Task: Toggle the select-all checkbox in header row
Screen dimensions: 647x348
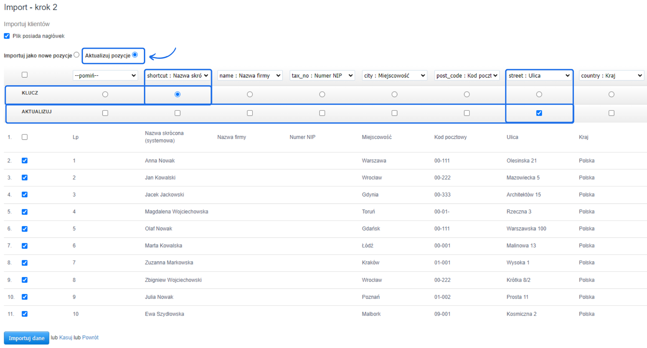Action: point(25,75)
